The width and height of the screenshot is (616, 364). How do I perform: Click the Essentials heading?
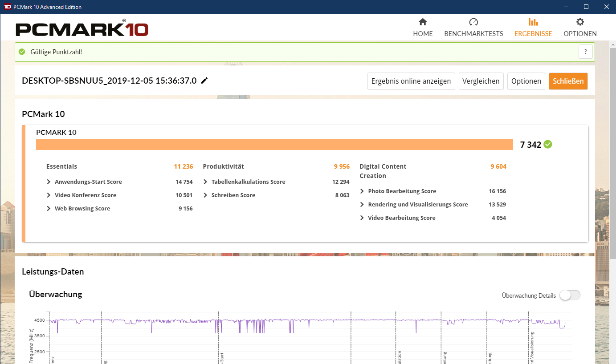pos(61,166)
